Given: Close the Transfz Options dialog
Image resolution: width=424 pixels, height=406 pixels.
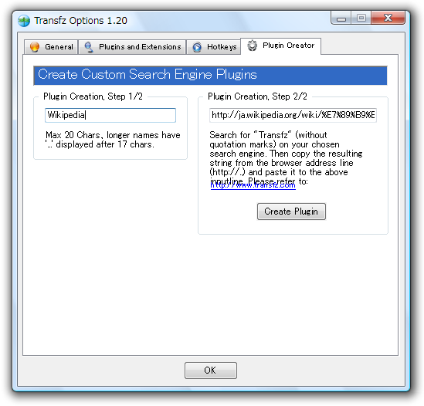Looking at the screenshot, I should tap(388, 19).
